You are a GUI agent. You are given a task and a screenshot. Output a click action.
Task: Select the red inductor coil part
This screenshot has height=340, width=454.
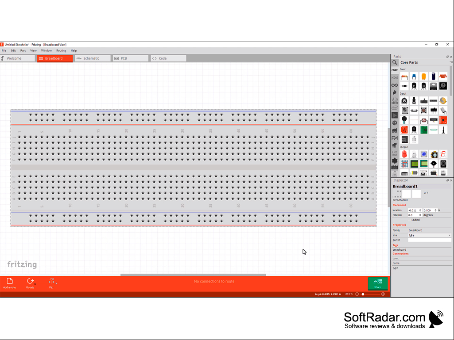pyautogui.click(x=443, y=77)
